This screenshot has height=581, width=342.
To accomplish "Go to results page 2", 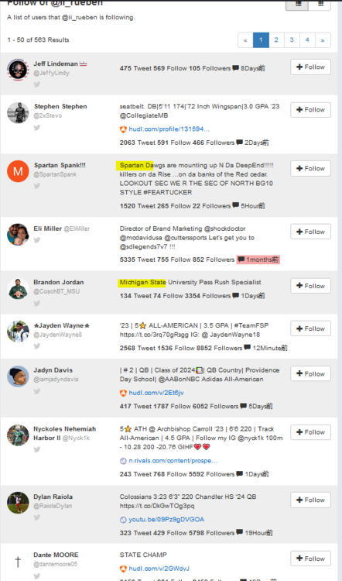I will [x=276, y=40].
